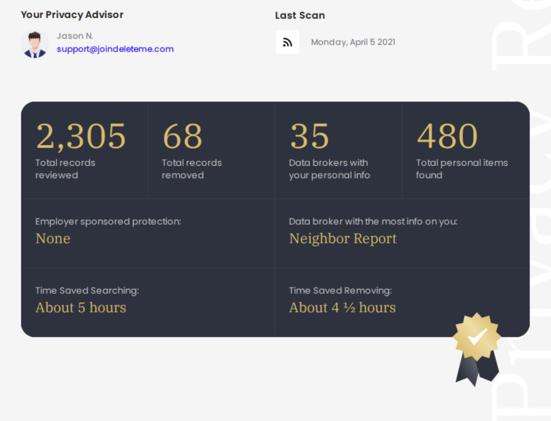Click the Last Scan heading

coord(299,16)
